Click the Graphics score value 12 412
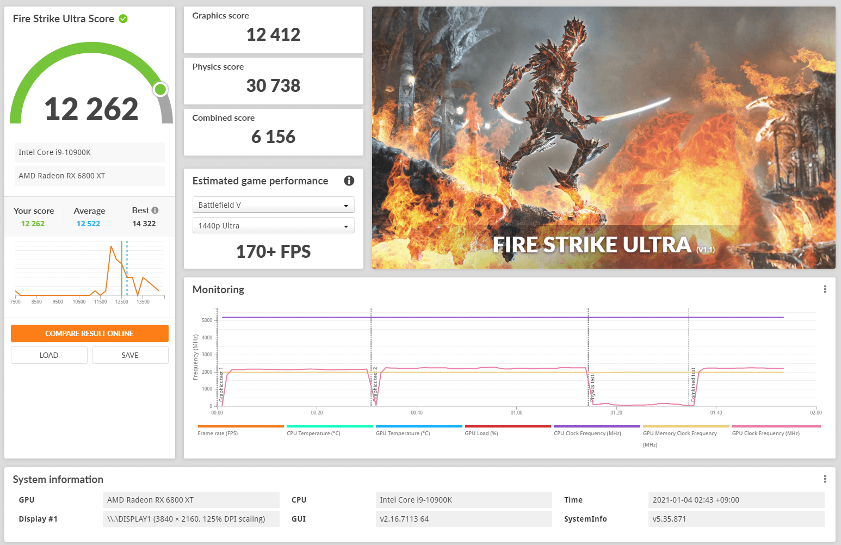841x545 pixels. coord(274,35)
